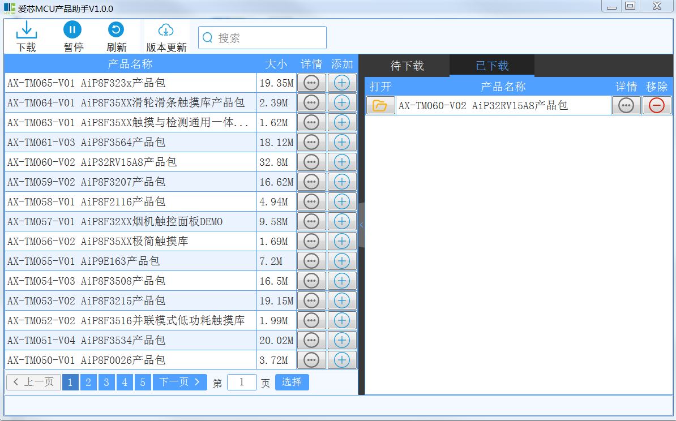676x421 pixels.
Task: Add AX-TM065-V01 AiP8F323x package to downloads
Action: 342,83
